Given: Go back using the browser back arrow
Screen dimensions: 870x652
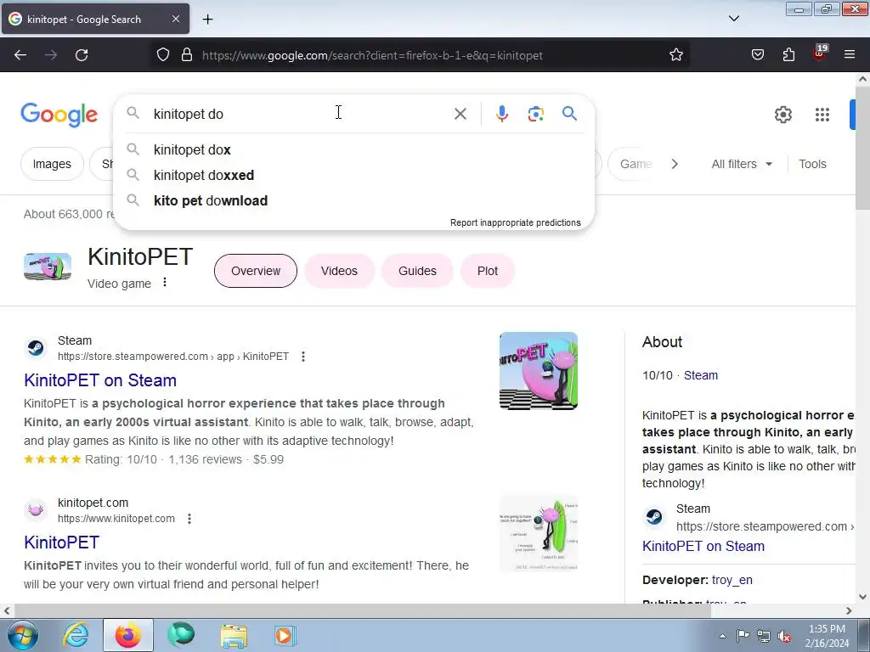Looking at the screenshot, I should (x=20, y=55).
